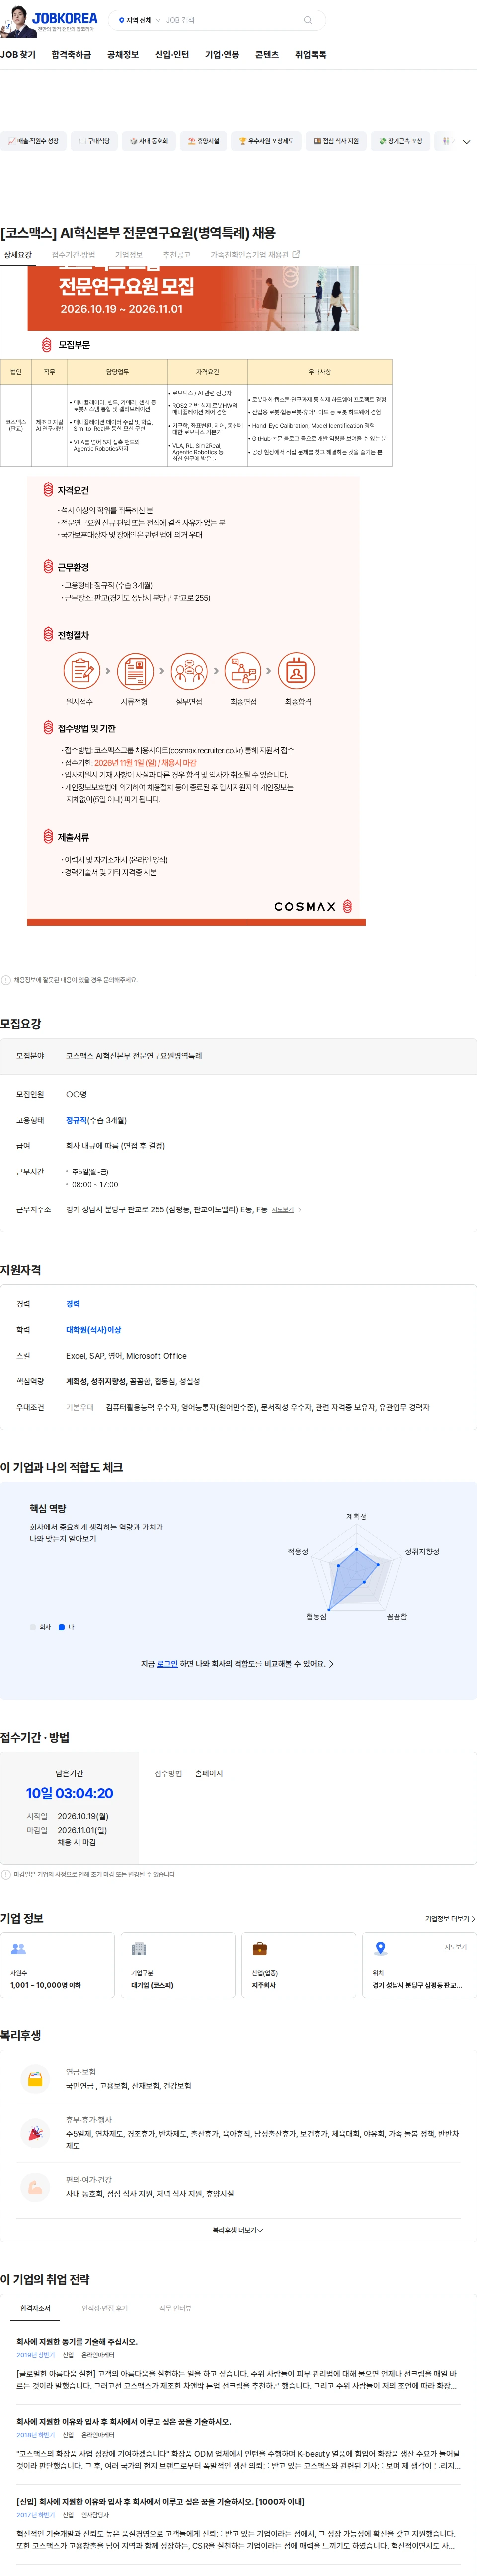477x2576 pixels.
Task: Click the 최종합격 step icon
Action: coord(297,672)
